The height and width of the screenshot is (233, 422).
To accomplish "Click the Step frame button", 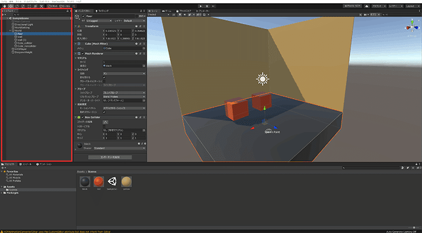I will tap(213, 6).
